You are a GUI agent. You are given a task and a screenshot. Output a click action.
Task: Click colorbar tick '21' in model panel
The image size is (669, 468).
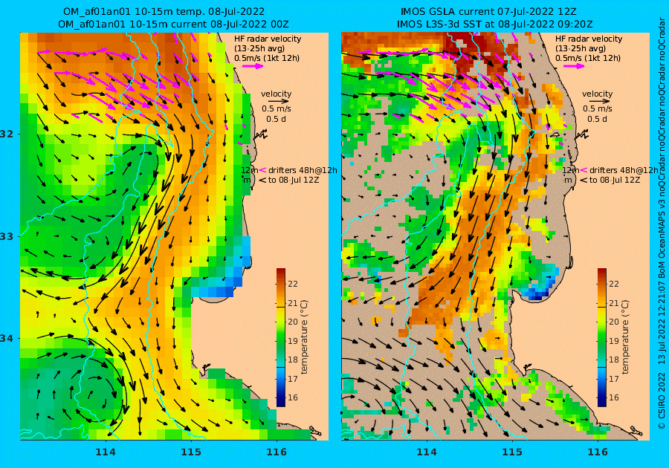point(293,304)
